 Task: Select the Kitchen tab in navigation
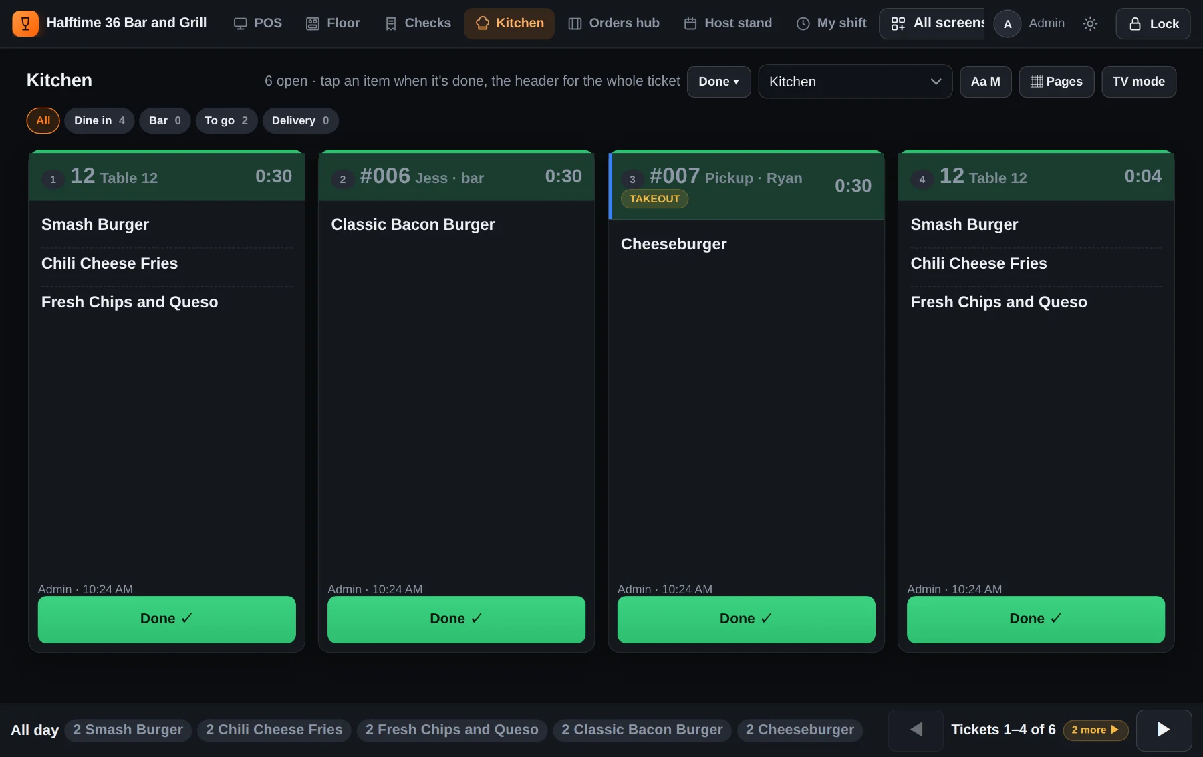coord(509,23)
